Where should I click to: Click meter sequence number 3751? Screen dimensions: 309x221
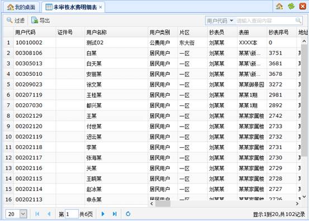[275, 53]
